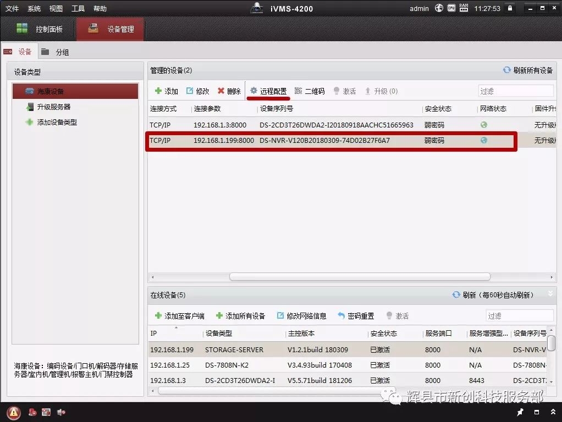562x422 pixels.
Task: Click 刷新所有设备 refresh link
Action: (527, 70)
